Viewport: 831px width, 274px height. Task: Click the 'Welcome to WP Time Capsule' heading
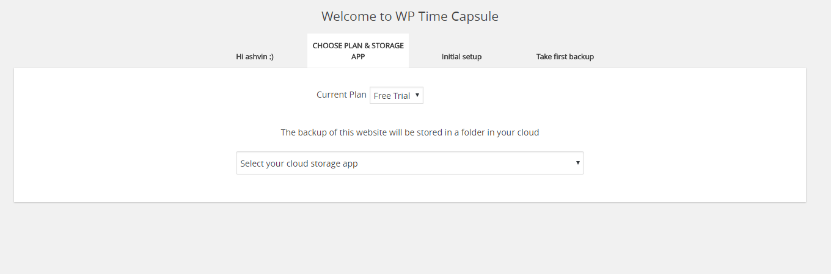point(410,16)
